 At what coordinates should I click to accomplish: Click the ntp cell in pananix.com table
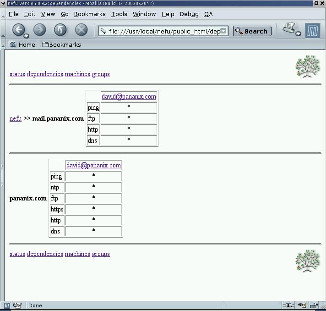(x=57, y=187)
